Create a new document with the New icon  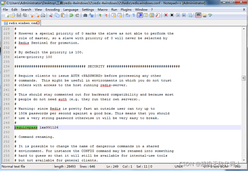point(7,15)
